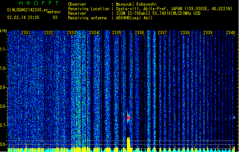Click the 2338 time marker
The width and height of the screenshot is (239, 152).
tap(185, 33)
